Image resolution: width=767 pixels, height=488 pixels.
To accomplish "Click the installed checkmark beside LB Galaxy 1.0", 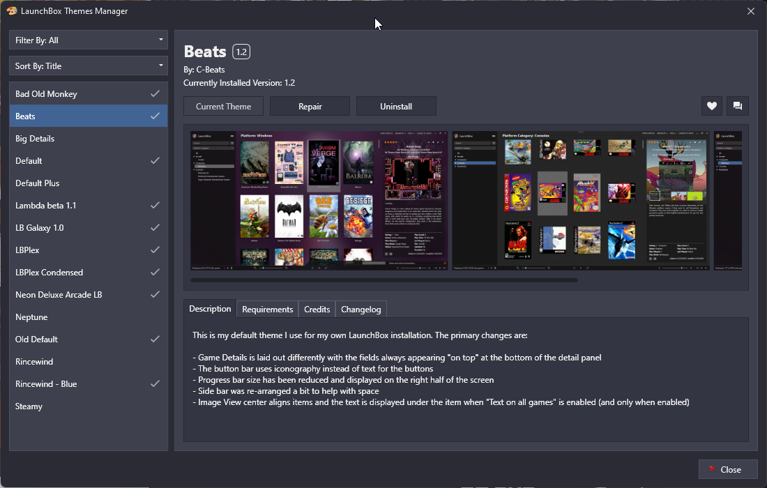I will tap(155, 227).
